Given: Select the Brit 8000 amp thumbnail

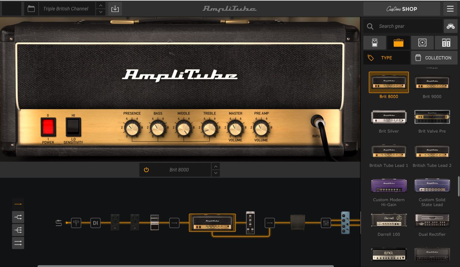Looking at the screenshot, I should coord(389,82).
